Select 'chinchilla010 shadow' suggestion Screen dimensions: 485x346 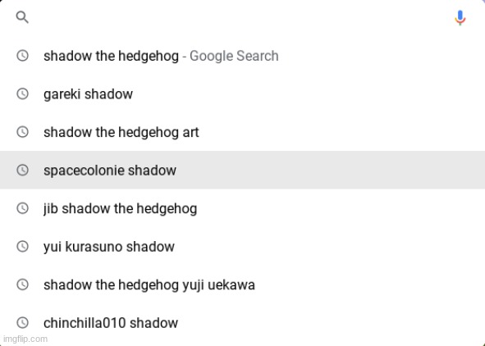tap(243, 322)
